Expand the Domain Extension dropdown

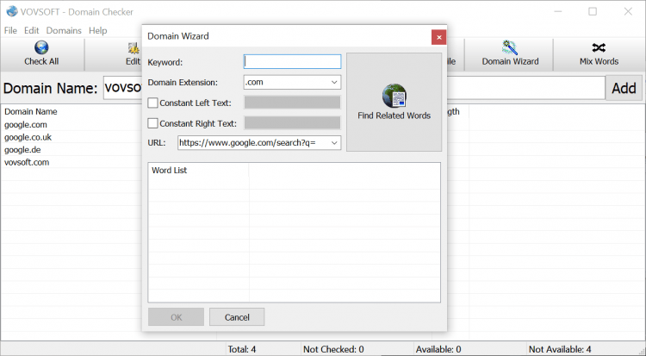[x=334, y=82]
